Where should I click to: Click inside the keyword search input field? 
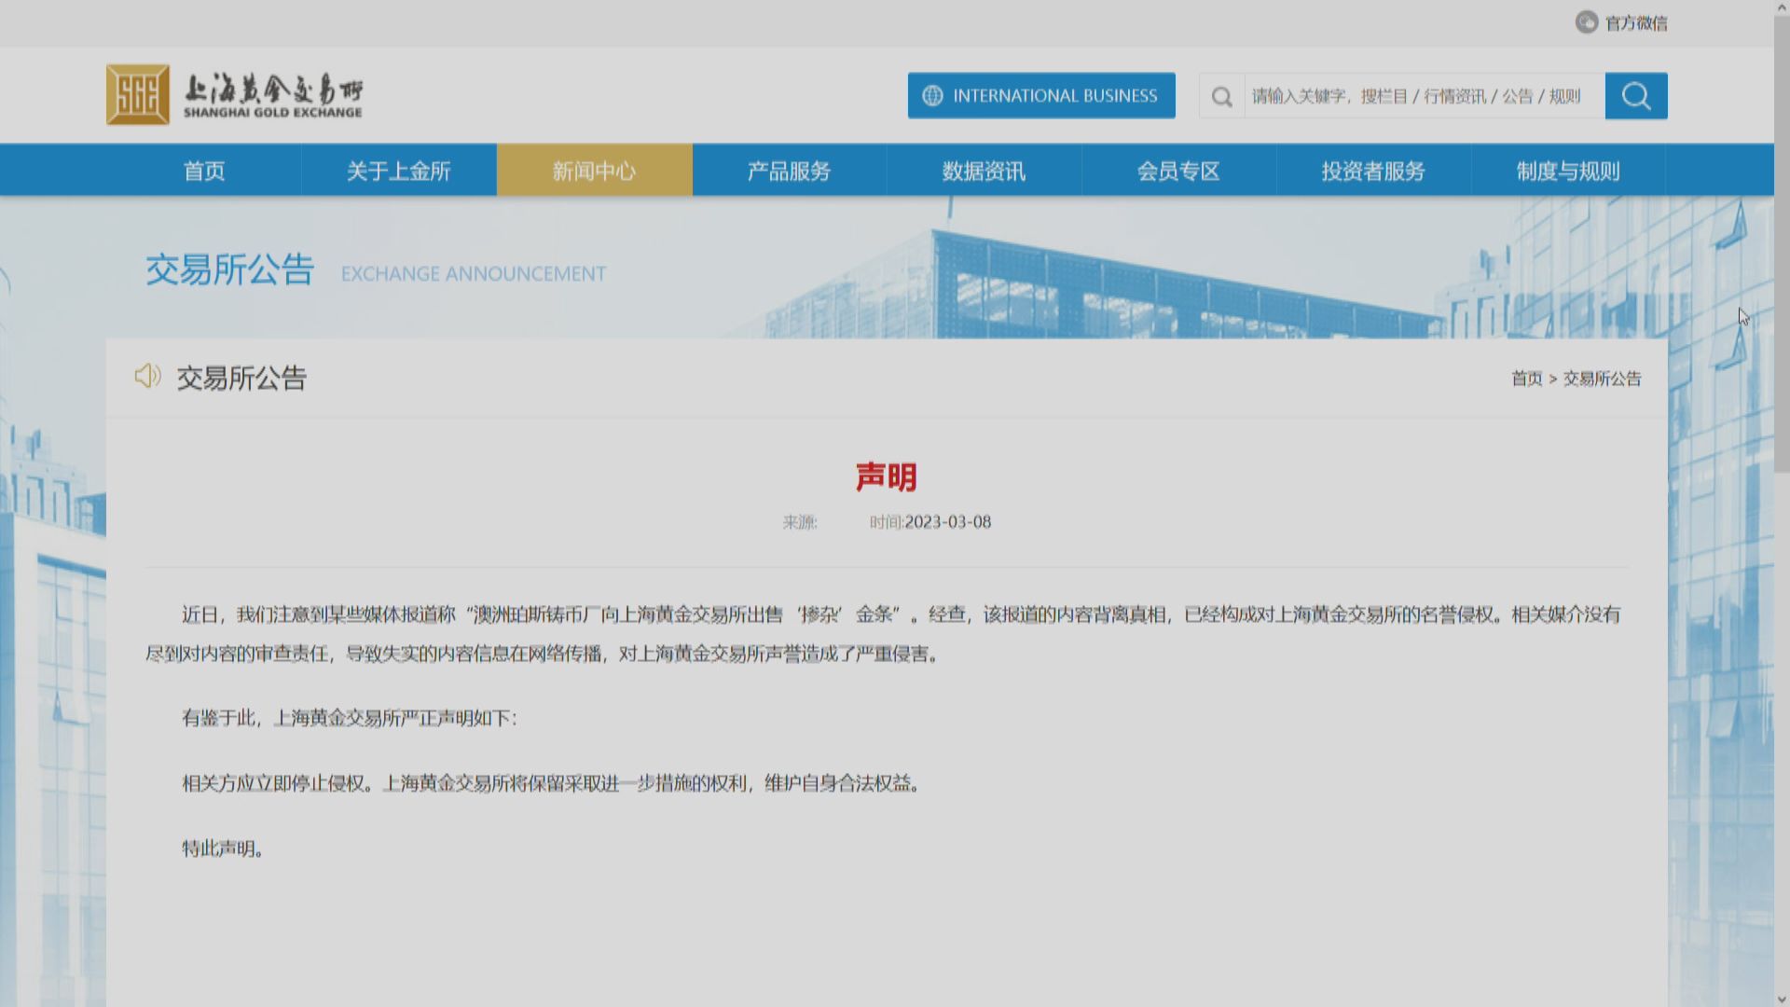point(1417,95)
